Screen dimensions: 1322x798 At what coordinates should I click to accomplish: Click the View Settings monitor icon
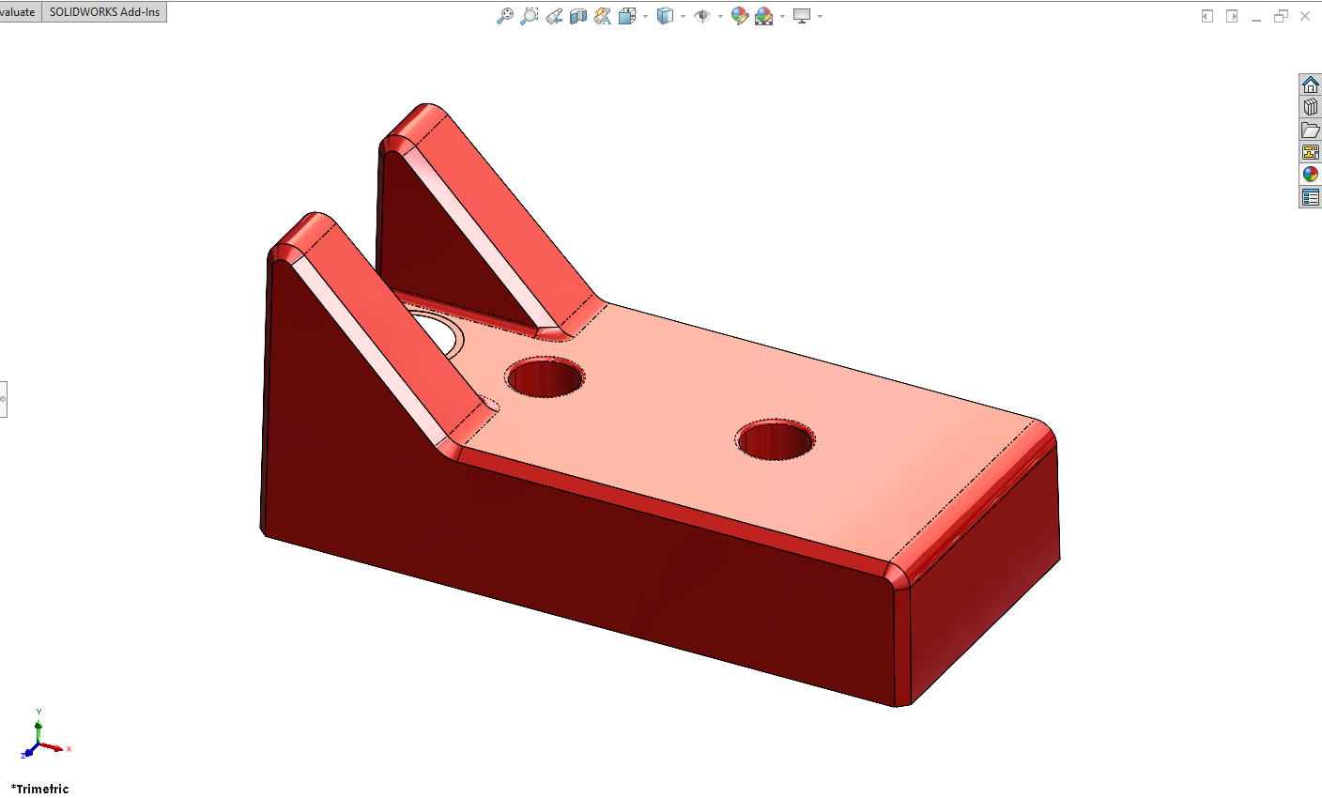(x=802, y=16)
